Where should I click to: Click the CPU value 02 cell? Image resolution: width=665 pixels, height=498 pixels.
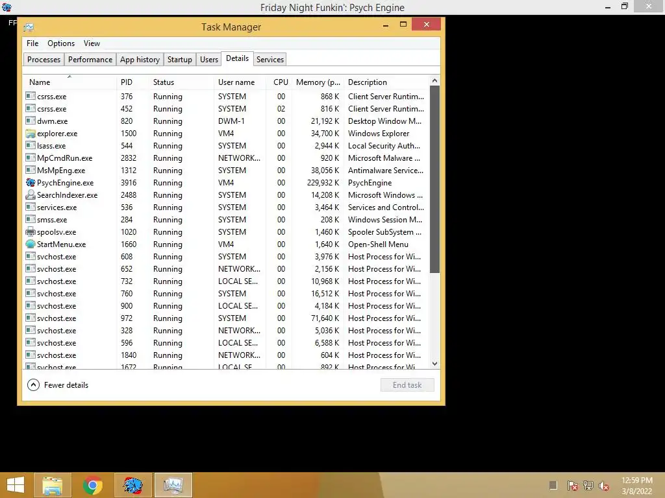281,109
